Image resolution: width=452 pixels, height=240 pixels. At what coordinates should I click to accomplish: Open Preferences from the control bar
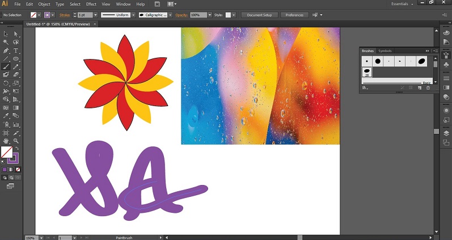294,15
